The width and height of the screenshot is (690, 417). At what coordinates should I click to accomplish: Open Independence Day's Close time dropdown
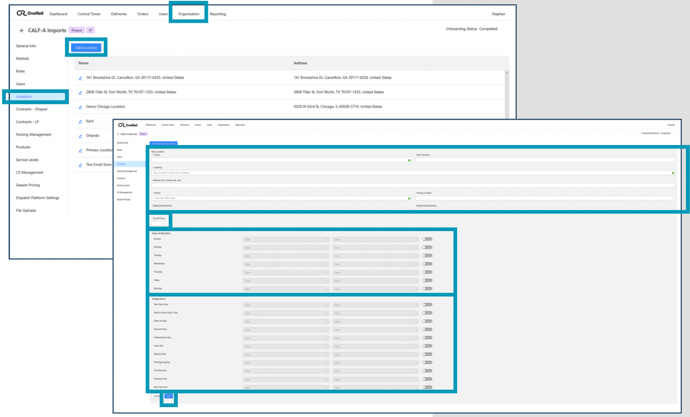tap(375, 338)
